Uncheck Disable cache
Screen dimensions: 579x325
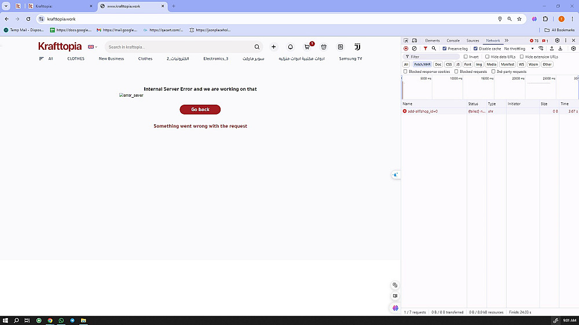point(475,49)
